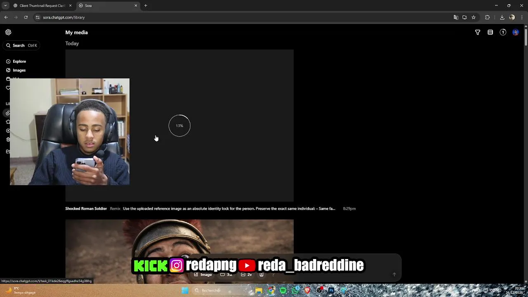This screenshot has width=528, height=297.
Task: Open the Sora profile avatar menu
Action: coord(516,32)
